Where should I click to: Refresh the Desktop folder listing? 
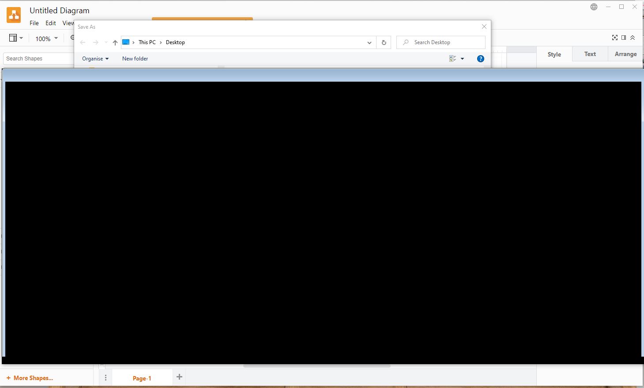tap(384, 42)
